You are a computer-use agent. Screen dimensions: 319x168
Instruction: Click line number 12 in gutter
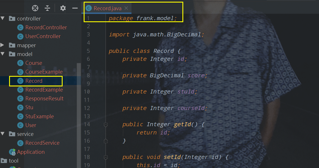coord(87,108)
